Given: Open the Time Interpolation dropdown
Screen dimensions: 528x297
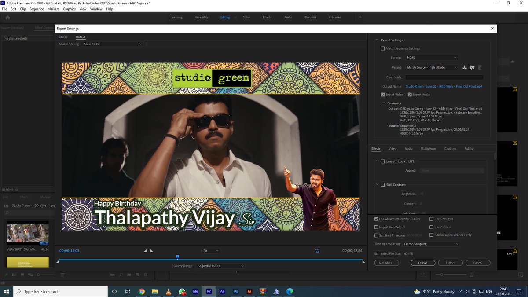Looking at the screenshot, I should (x=432, y=244).
